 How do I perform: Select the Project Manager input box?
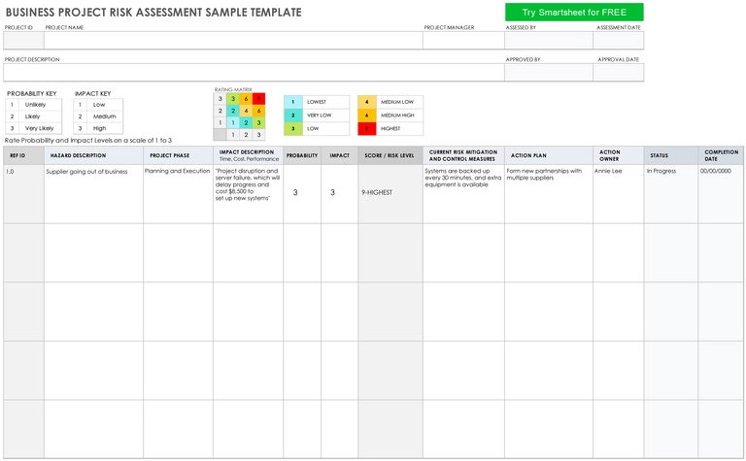pos(464,41)
